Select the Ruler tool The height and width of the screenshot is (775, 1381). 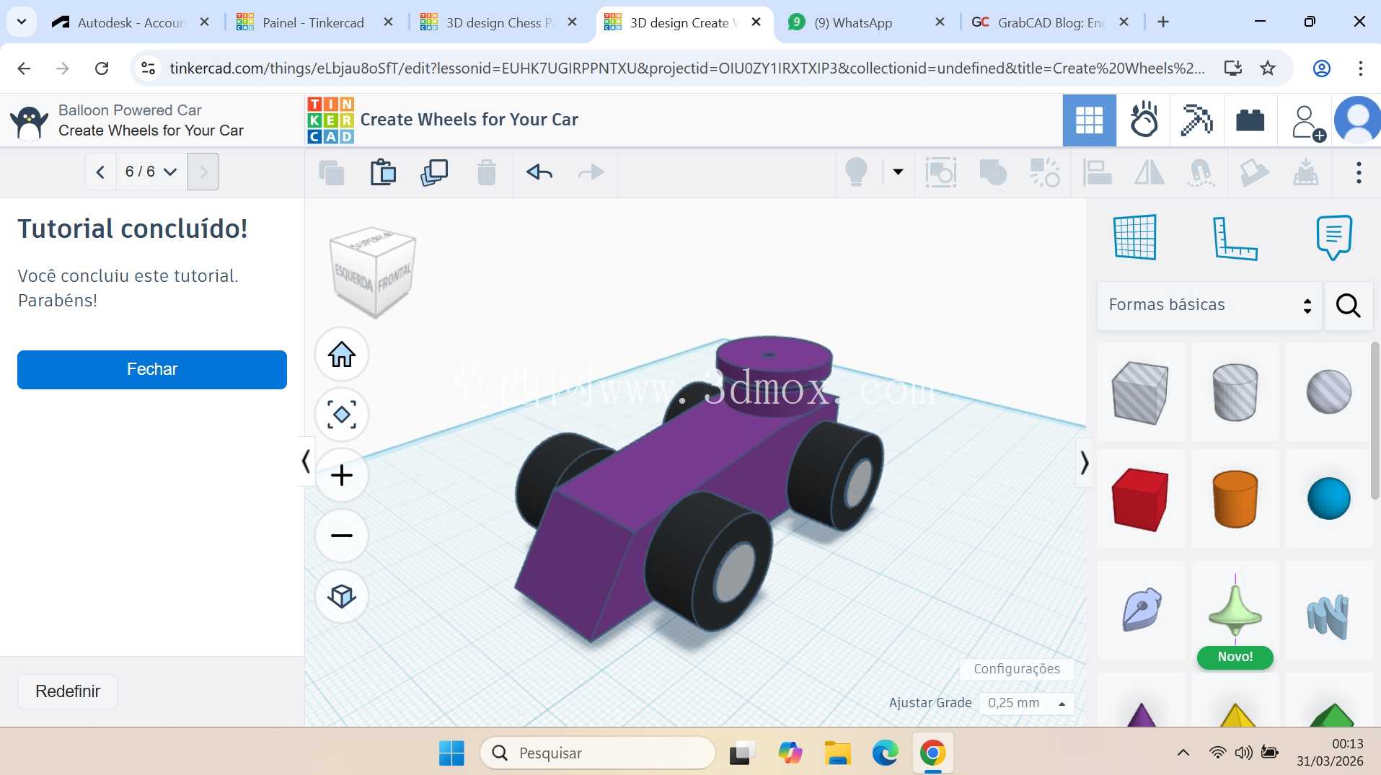click(1235, 238)
